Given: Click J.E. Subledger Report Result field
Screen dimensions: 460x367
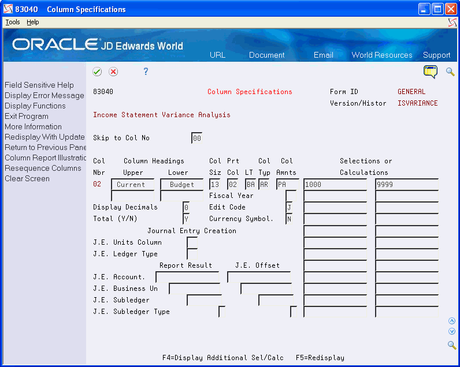Looking at the screenshot, I should pos(205,300).
